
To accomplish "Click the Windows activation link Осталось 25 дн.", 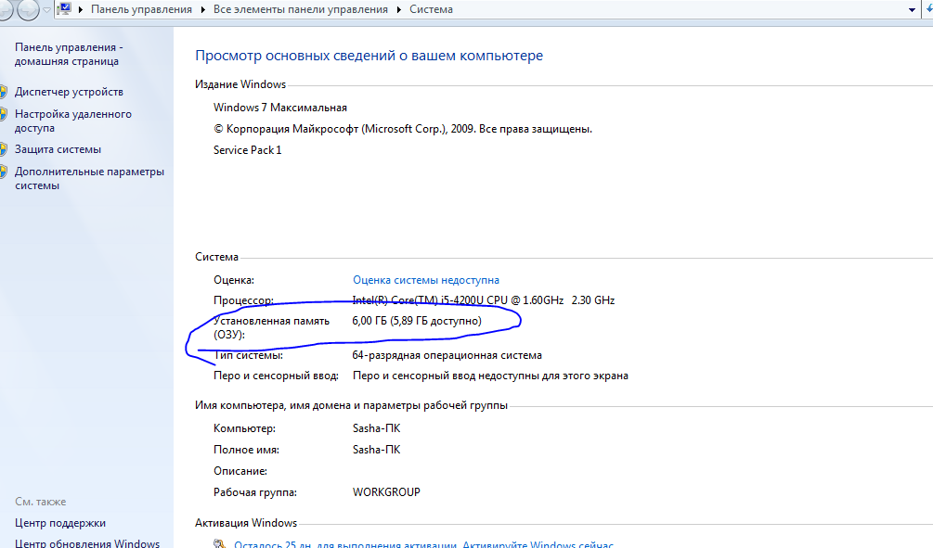I will 423,544.
